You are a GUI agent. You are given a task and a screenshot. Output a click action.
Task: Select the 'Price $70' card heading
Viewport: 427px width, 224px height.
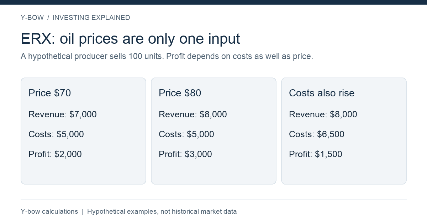(x=50, y=93)
